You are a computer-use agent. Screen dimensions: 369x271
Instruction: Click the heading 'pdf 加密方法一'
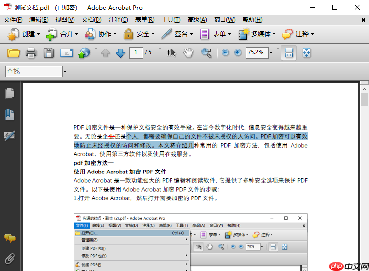coord(94,163)
